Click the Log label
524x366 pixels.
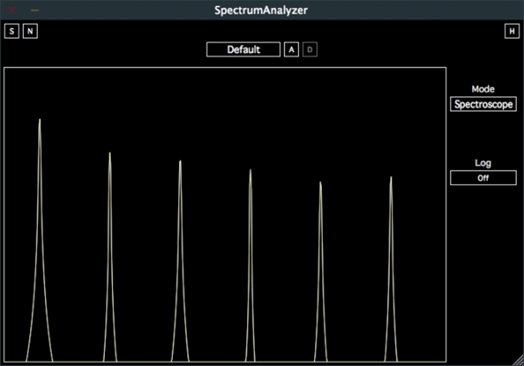tap(483, 162)
